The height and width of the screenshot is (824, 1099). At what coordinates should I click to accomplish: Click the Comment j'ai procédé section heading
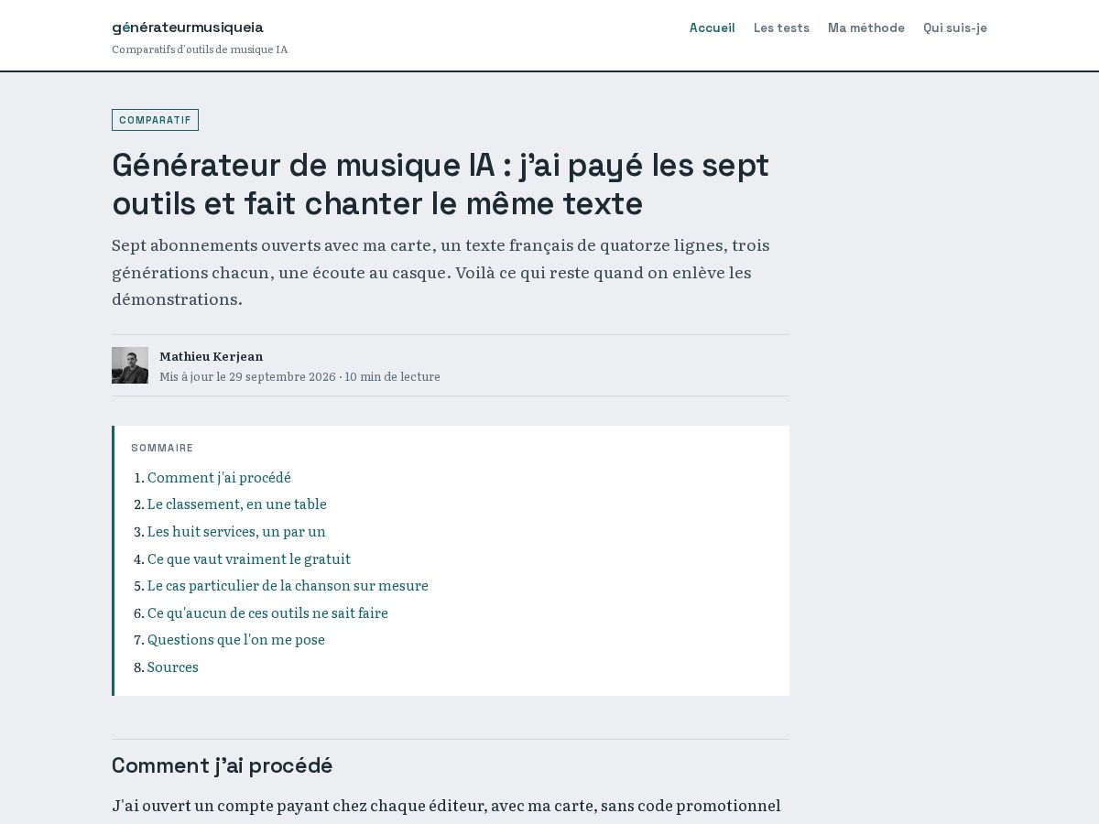223,765
